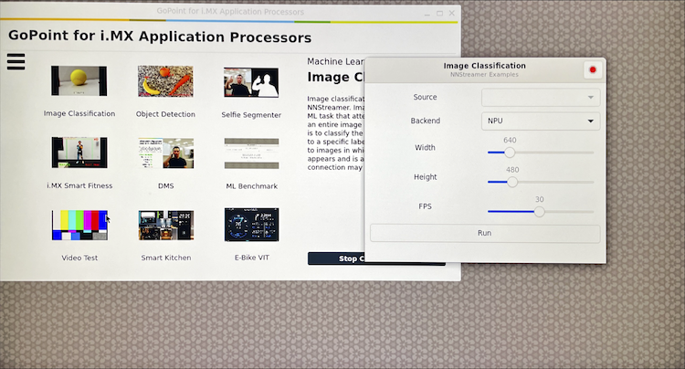
Task: Click the DMS label text
Action: click(x=166, y=186)
